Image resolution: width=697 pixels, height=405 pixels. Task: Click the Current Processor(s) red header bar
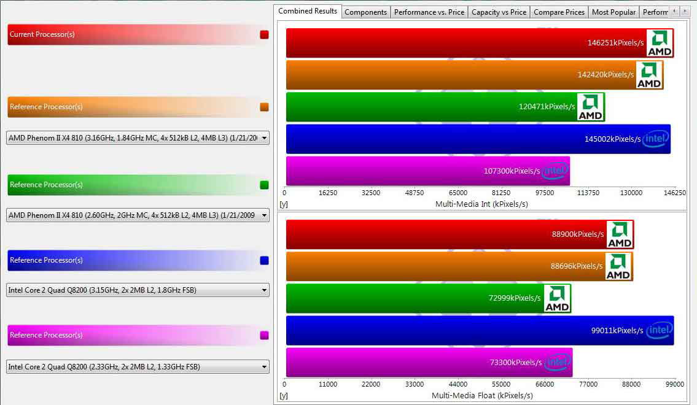click(x=138, y=34)
